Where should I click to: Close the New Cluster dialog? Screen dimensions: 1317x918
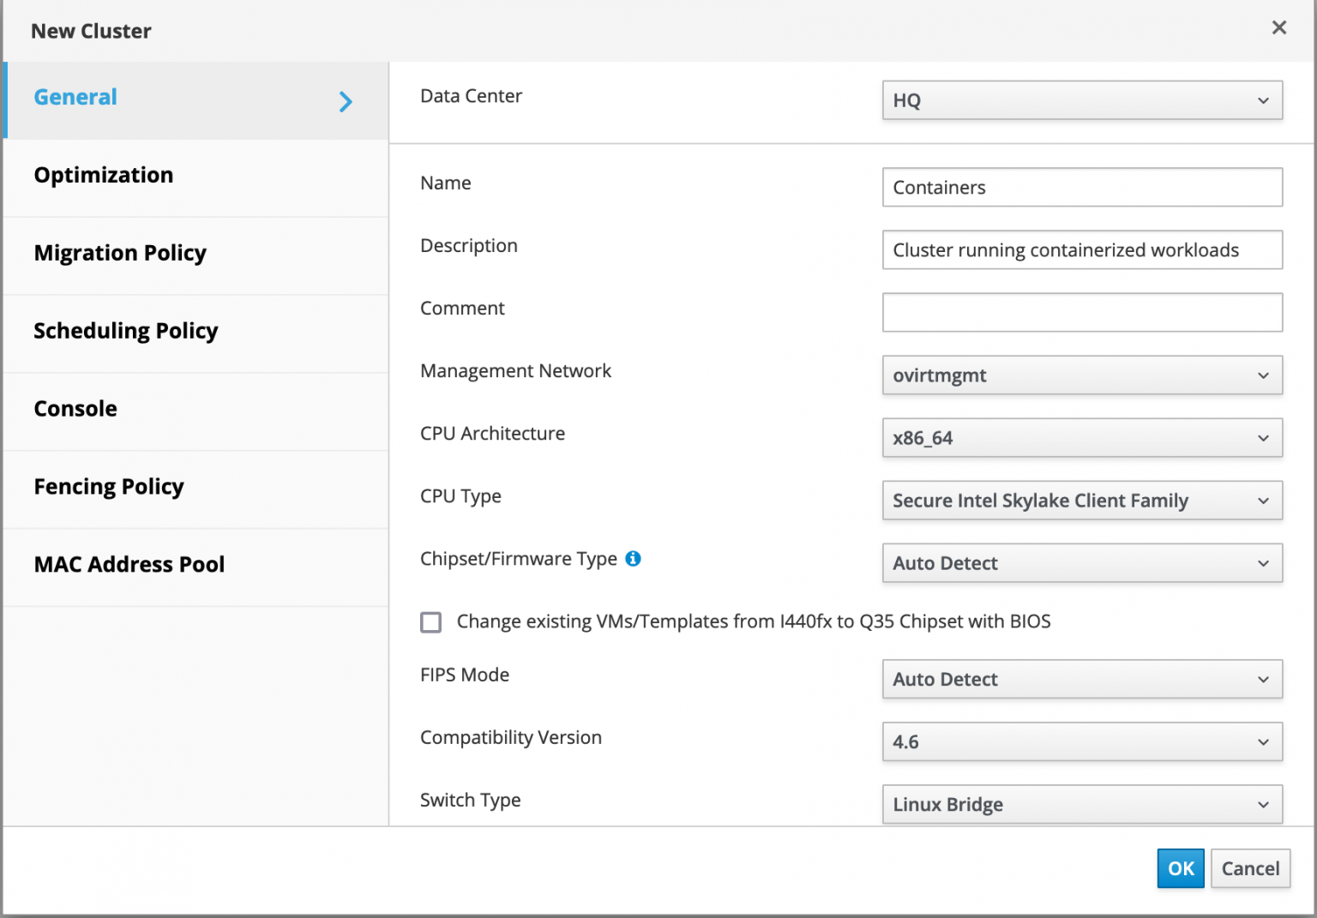(1278, 27)
